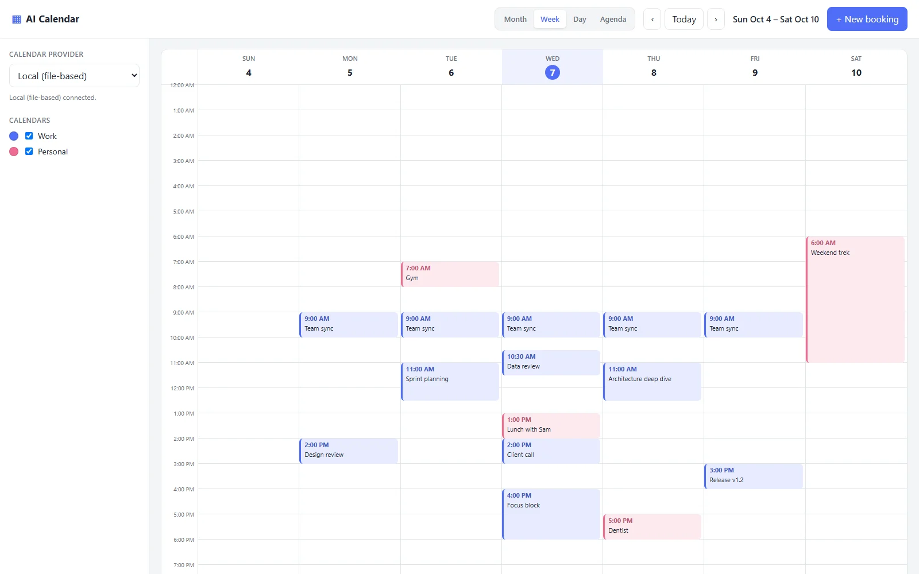This screenshot has height=574, width=919.
Task: Go to the next week arrow
Action: tap(716, 19)
